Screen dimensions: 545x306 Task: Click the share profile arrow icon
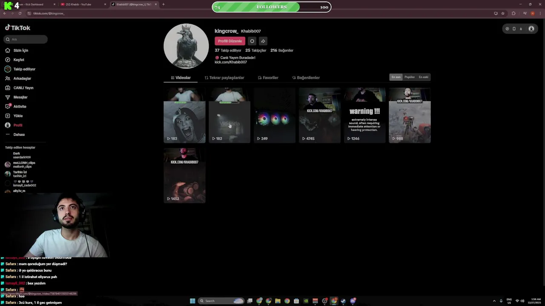(263, 41)
